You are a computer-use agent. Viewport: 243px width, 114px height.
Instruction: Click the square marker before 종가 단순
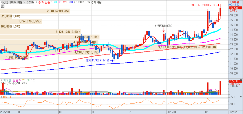(x=36, y=3)
